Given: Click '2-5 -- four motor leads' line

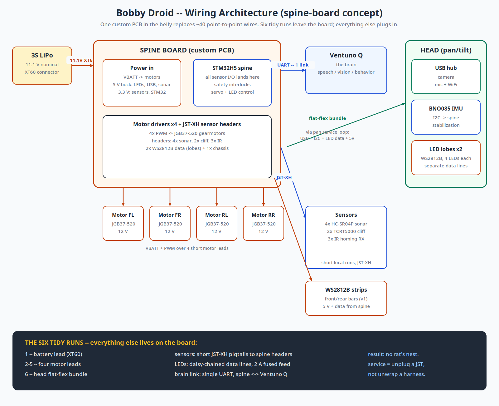Looking at the screenshot, I should (53, 364).
